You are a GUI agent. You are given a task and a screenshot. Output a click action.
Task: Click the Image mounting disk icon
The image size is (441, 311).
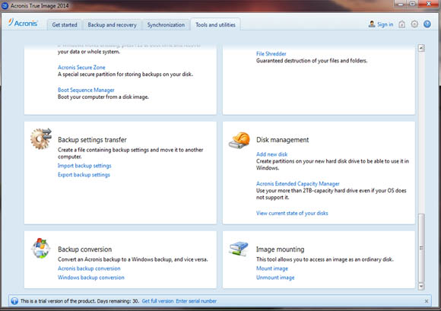point(239,249)
